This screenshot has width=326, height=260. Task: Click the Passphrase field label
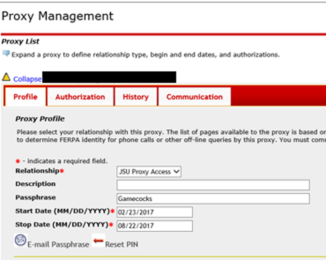tap(36, 197)
